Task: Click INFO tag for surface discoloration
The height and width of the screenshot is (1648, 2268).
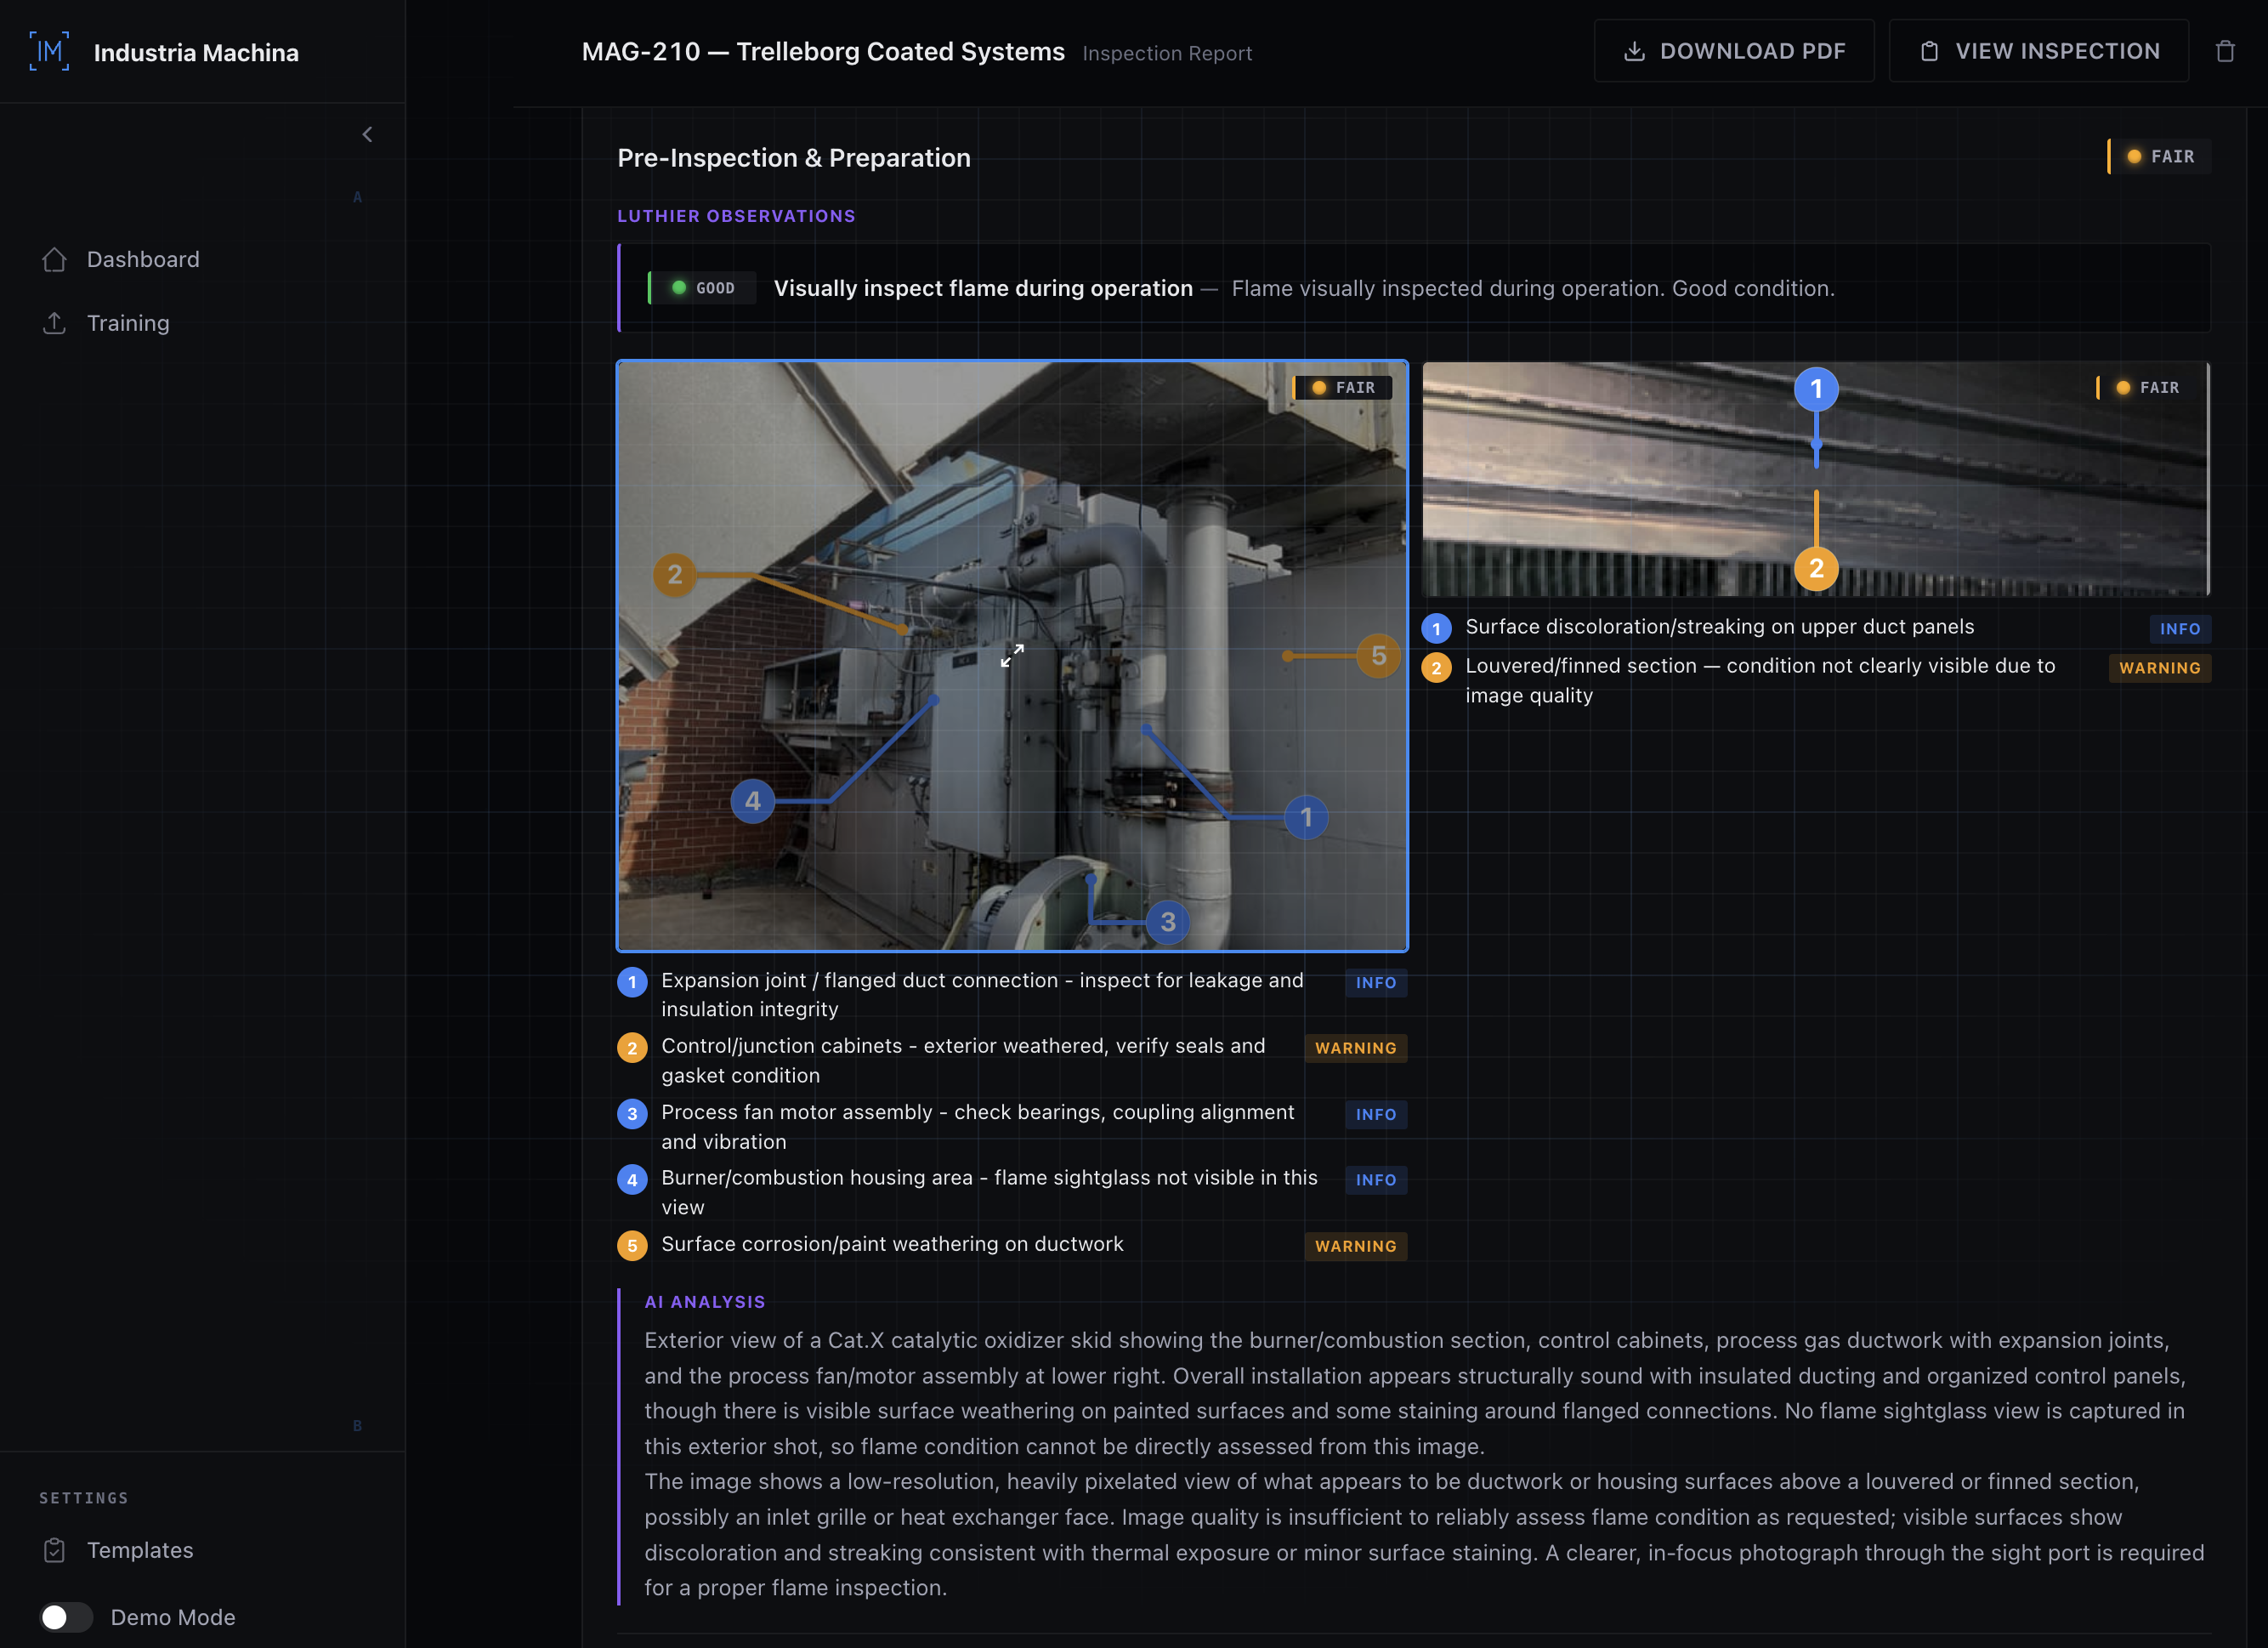Action: [x=2180, y=628]
